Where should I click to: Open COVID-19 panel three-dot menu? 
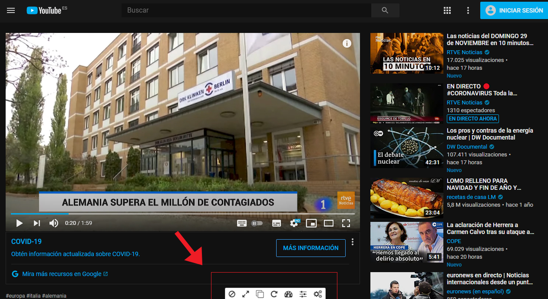(x=353, y=242)
